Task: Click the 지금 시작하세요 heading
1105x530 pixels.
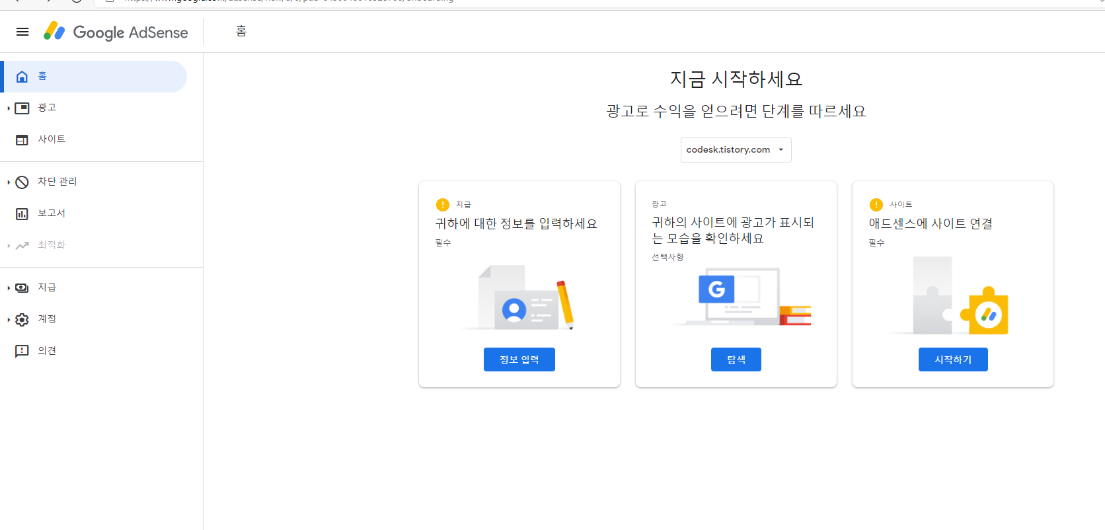Action: tap(736, 79)
